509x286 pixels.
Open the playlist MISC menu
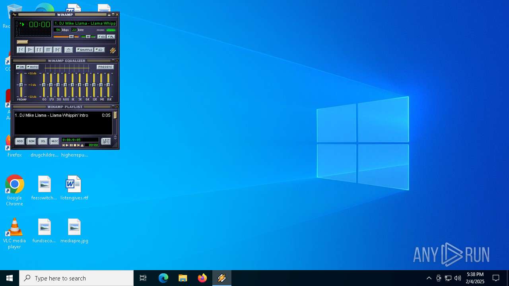pos(54,141)
